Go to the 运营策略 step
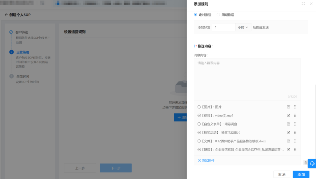Screen dimensions: 316x179 (23, 52)
